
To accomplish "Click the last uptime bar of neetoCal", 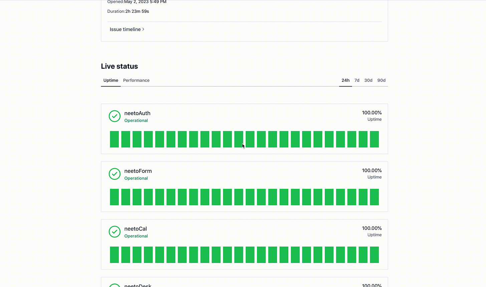I will tap(374, 255).
